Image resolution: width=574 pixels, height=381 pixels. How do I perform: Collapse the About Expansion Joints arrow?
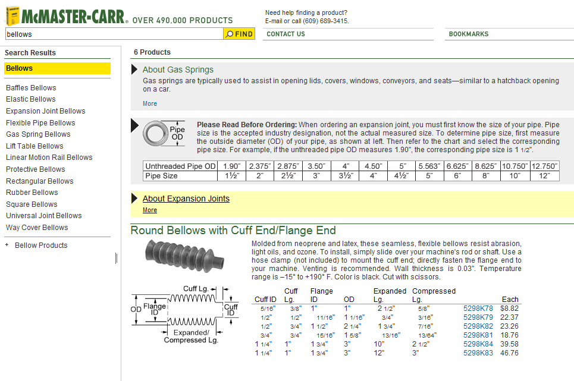pos(134,198)
